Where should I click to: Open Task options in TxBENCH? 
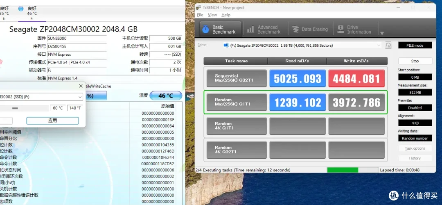[x=415, y=148]
